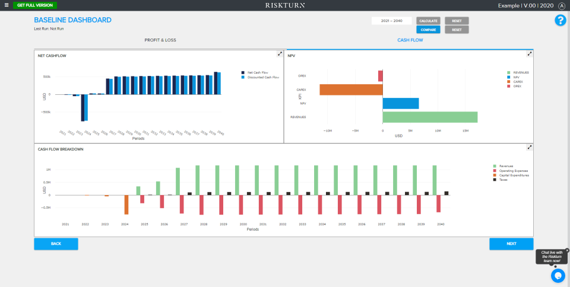The width and height of the screenshot is (570, 287).
Task: Expand the Net Cashflow chart fullscreen
Action: pyautogui.click(x=280, y=53)
